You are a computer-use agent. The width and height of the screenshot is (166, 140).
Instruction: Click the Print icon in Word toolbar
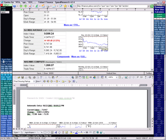pyautogui.click(x=34, y=77)
